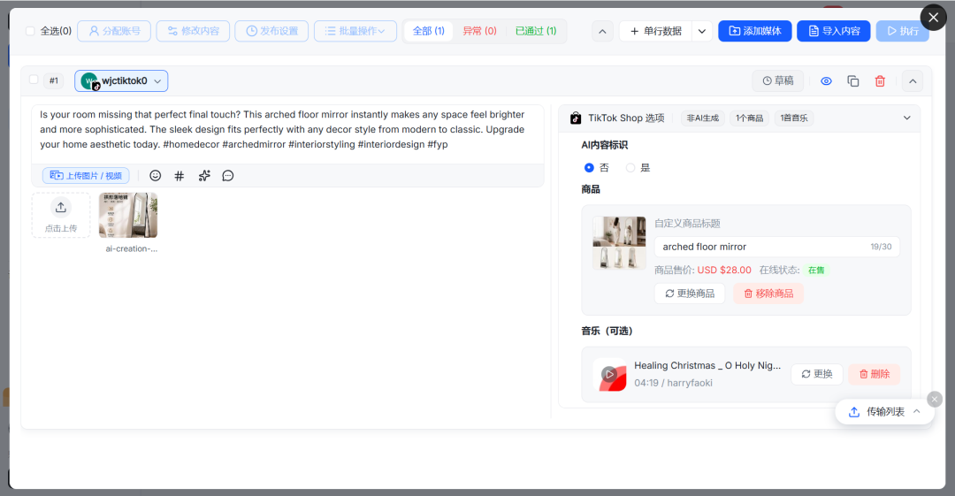Click the 更换商品 button
This screenshot has height=496, width=955.
click(x=690, y=294)
